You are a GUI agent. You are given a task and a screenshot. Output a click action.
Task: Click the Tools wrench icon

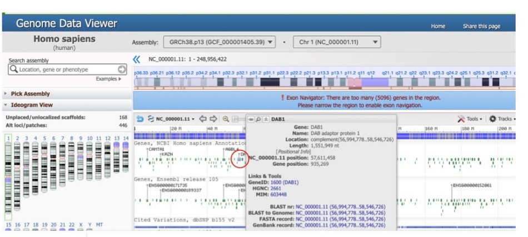tap(461, 119)
